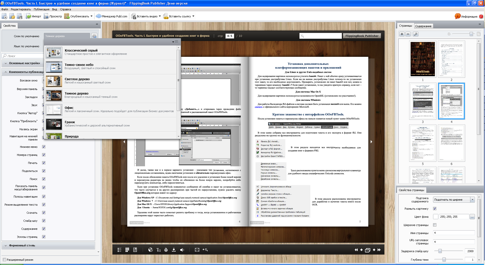
Task: Open the Публикация menu
Action: [42, 9]
